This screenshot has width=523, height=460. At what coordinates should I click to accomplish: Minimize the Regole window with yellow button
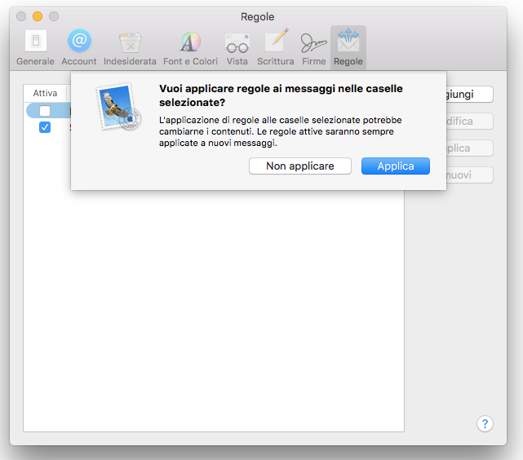click(38, 16)
